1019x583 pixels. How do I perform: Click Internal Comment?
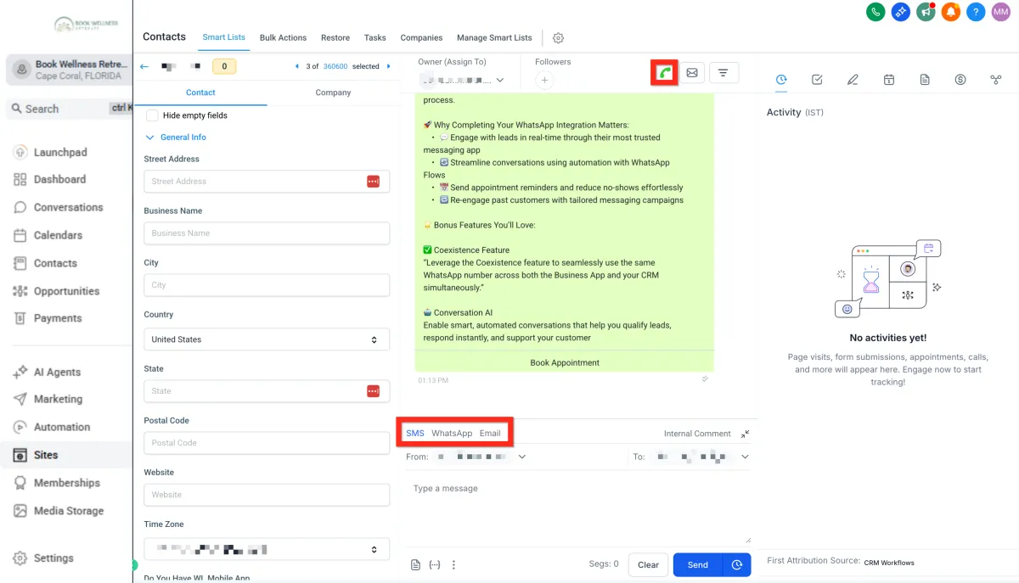pos(697,434)
